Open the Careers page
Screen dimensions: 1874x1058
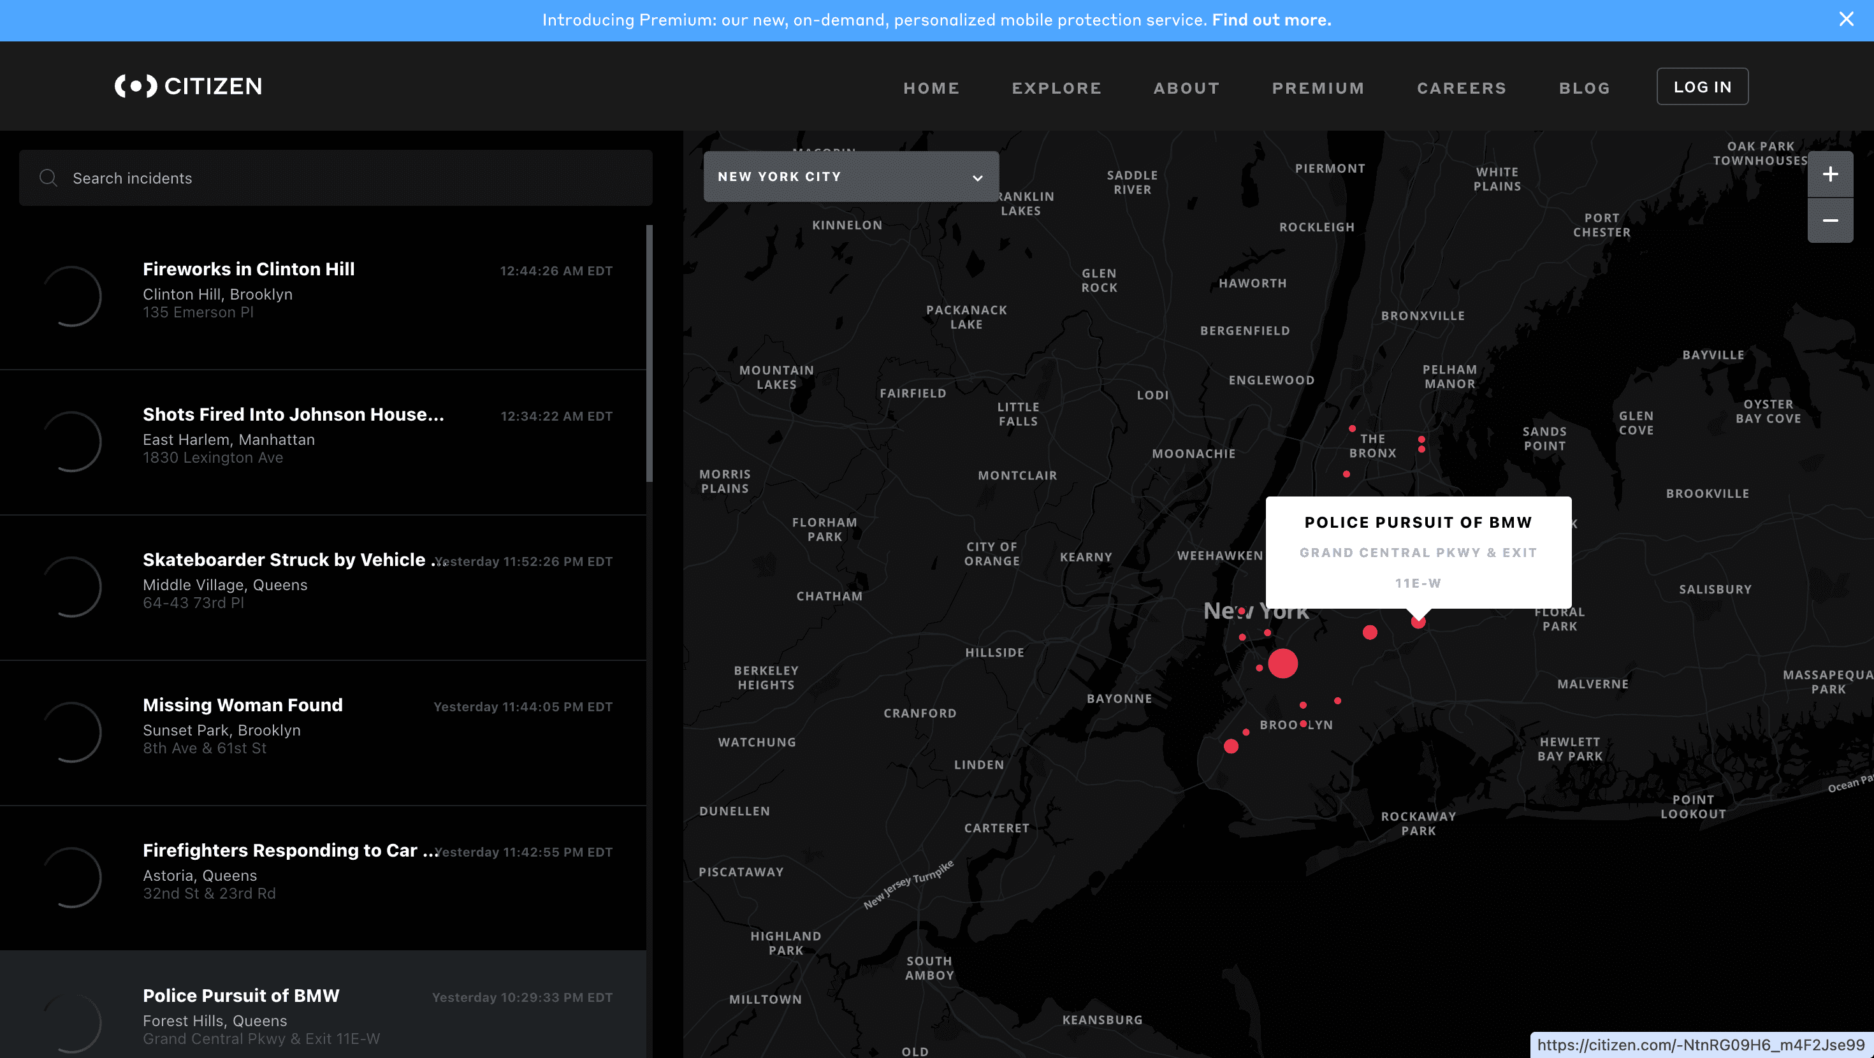click(x=1461, y=88)
